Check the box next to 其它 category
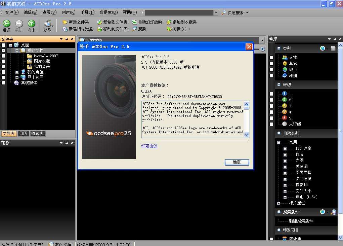 271,64
